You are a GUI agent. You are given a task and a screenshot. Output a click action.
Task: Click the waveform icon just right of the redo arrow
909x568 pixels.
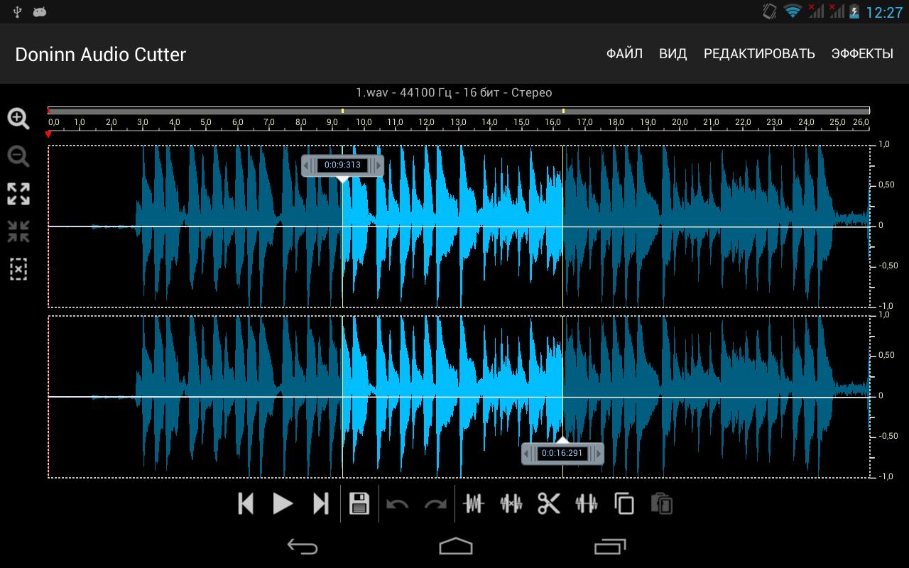click(x=473, y=503)
